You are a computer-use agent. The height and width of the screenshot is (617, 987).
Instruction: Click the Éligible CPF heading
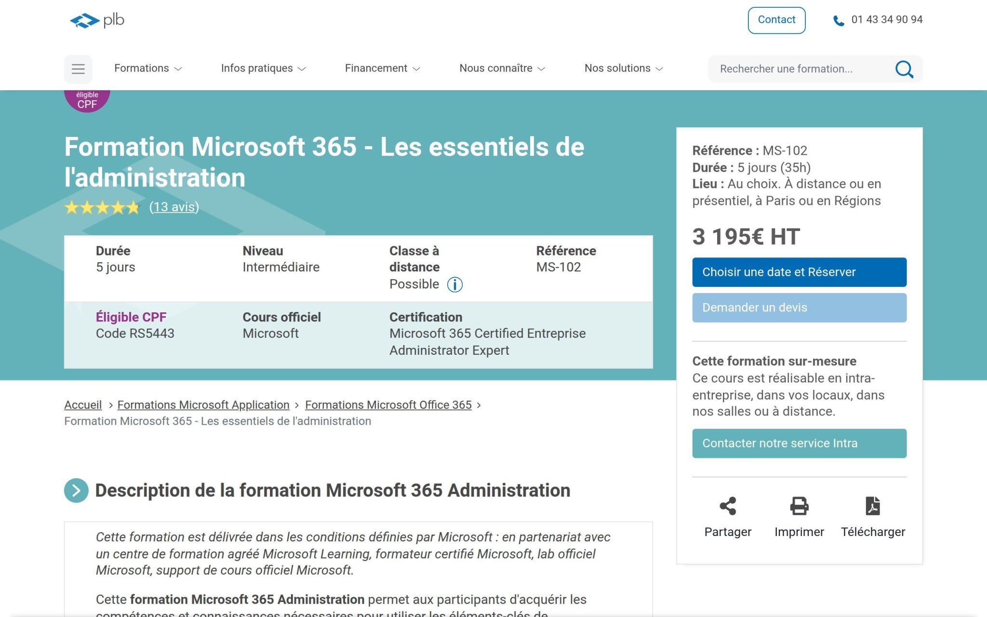coord(131,317)
